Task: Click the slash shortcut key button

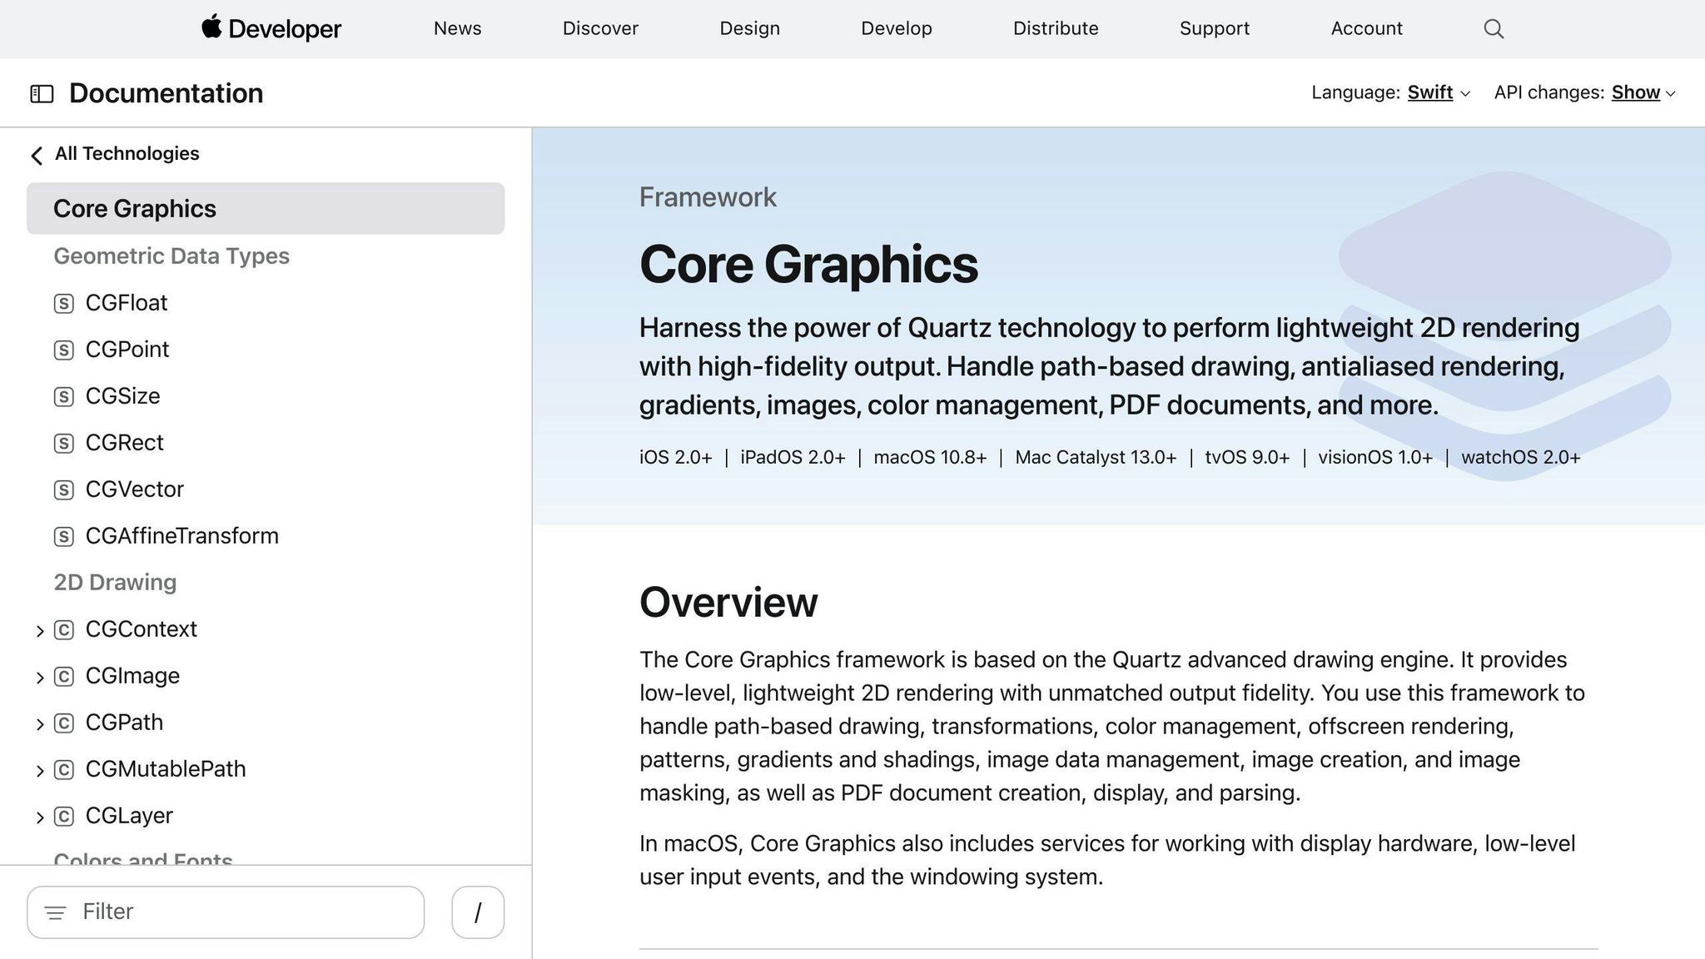Action: point(478,912)
